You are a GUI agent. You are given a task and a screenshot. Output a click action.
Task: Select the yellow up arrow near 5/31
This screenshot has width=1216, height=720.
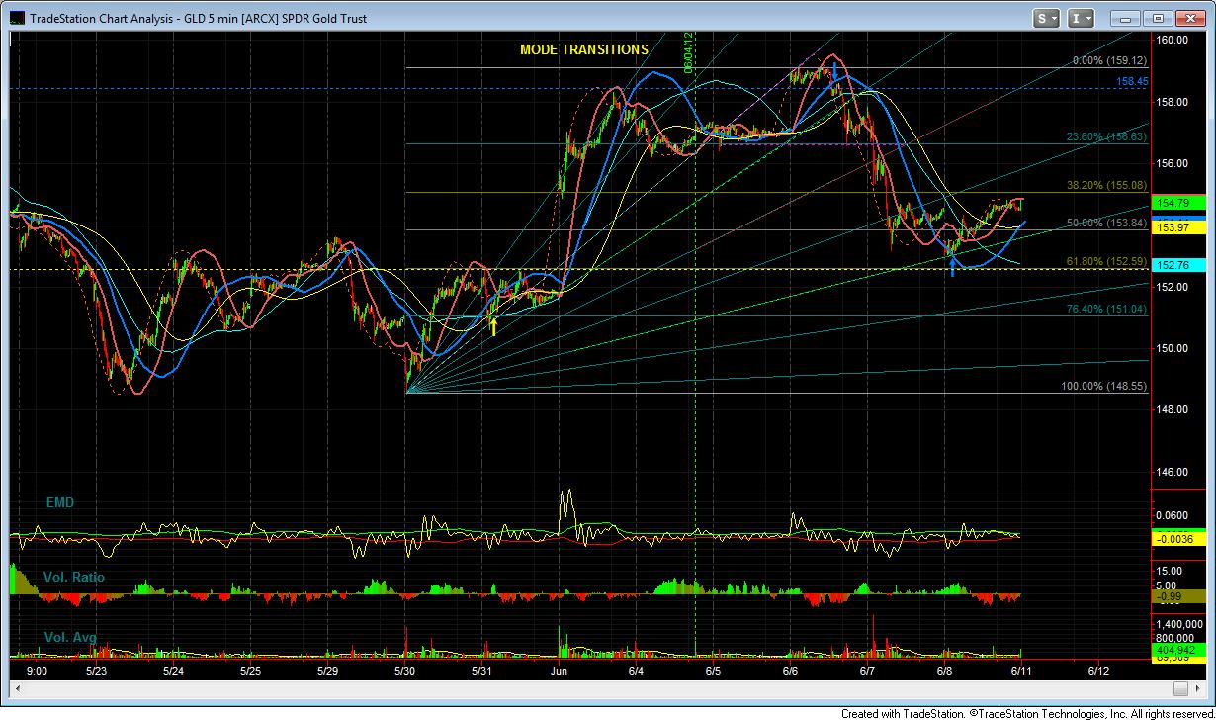pos(493,325)
